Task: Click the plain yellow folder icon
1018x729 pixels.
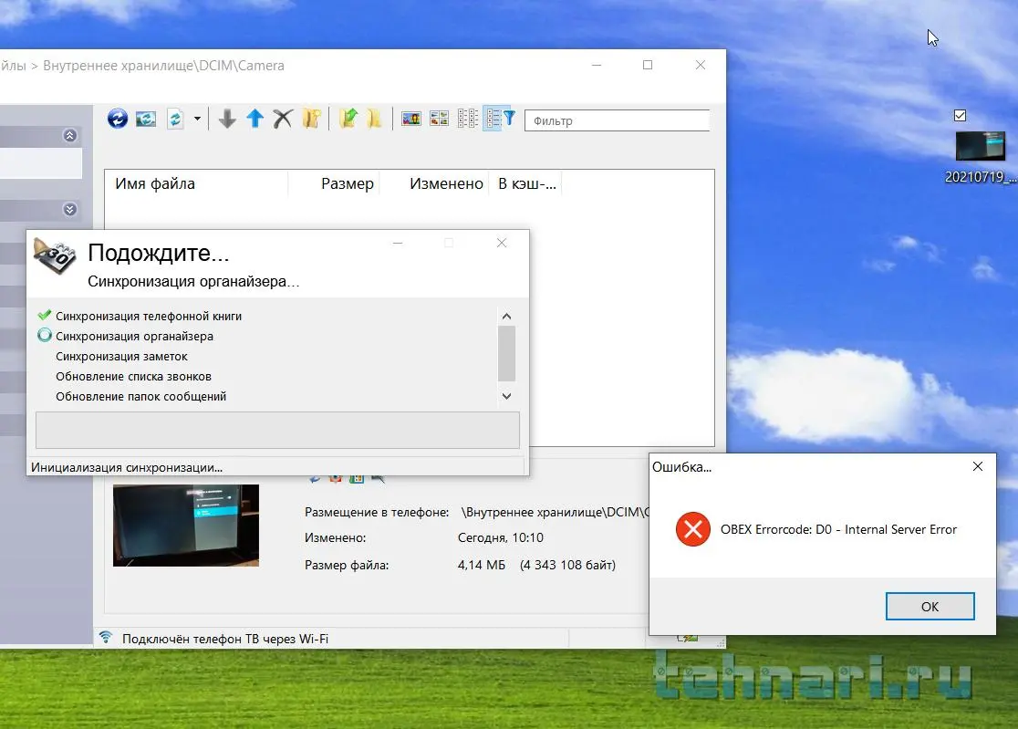Action: pyautogui.click(x=375, y=119)
